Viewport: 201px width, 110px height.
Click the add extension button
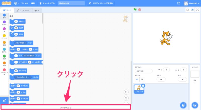(x=4, y=100)
